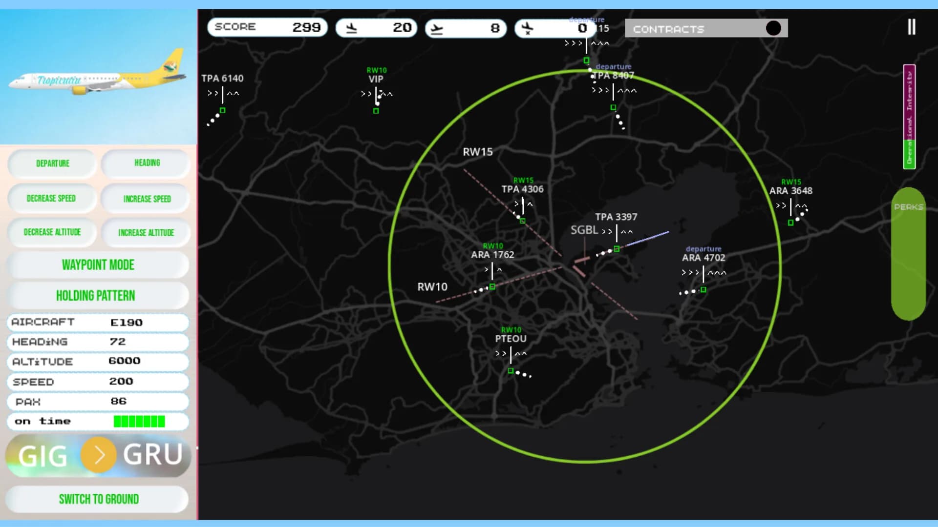Select INCREASE SPEED

tap(147, 199)
